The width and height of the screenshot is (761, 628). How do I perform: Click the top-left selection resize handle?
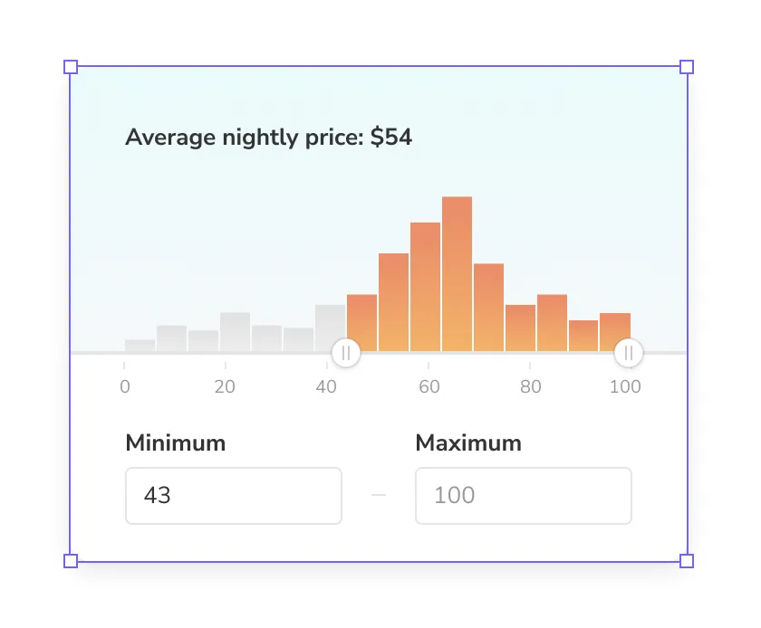pyautogui.click(x=71, y=67)
